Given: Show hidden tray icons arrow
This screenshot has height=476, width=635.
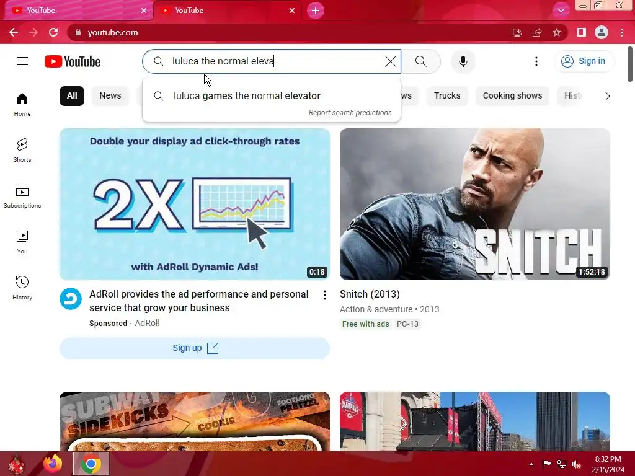Looking at the screenshot, I should coord(531,464).
